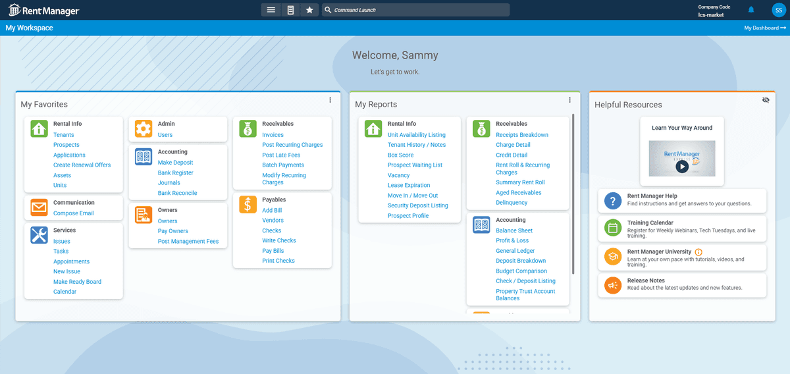Click Rent Manager University info icon
This screenshot has width=790, height=374.
click(698, 252)
